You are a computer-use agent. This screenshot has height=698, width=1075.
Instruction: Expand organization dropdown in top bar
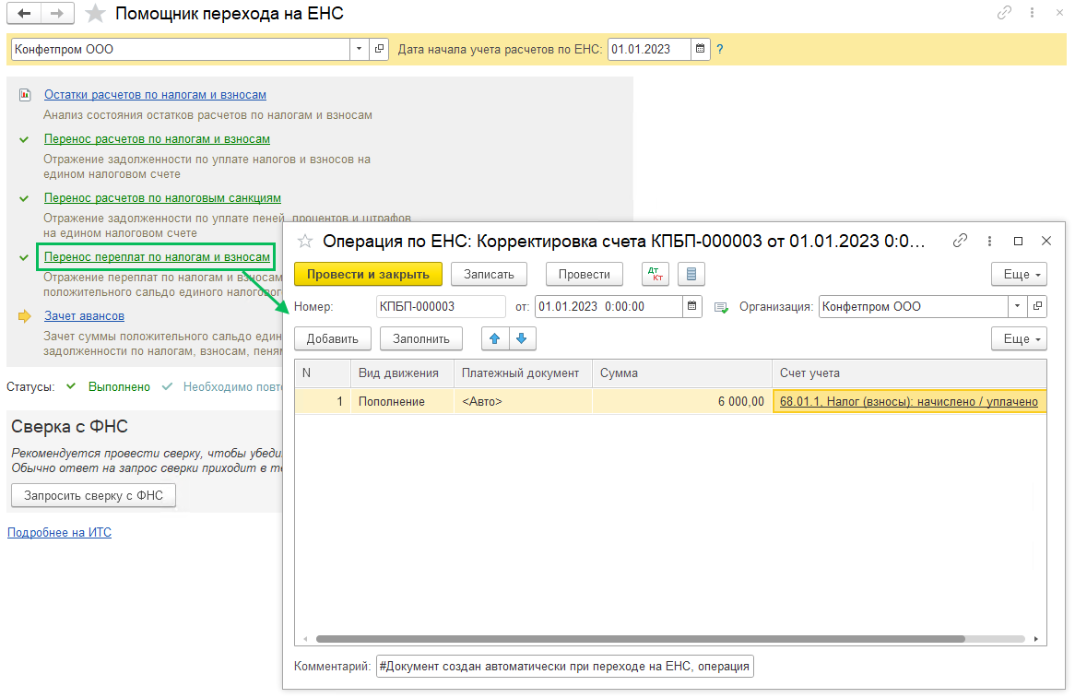click(x=358, y=49)
